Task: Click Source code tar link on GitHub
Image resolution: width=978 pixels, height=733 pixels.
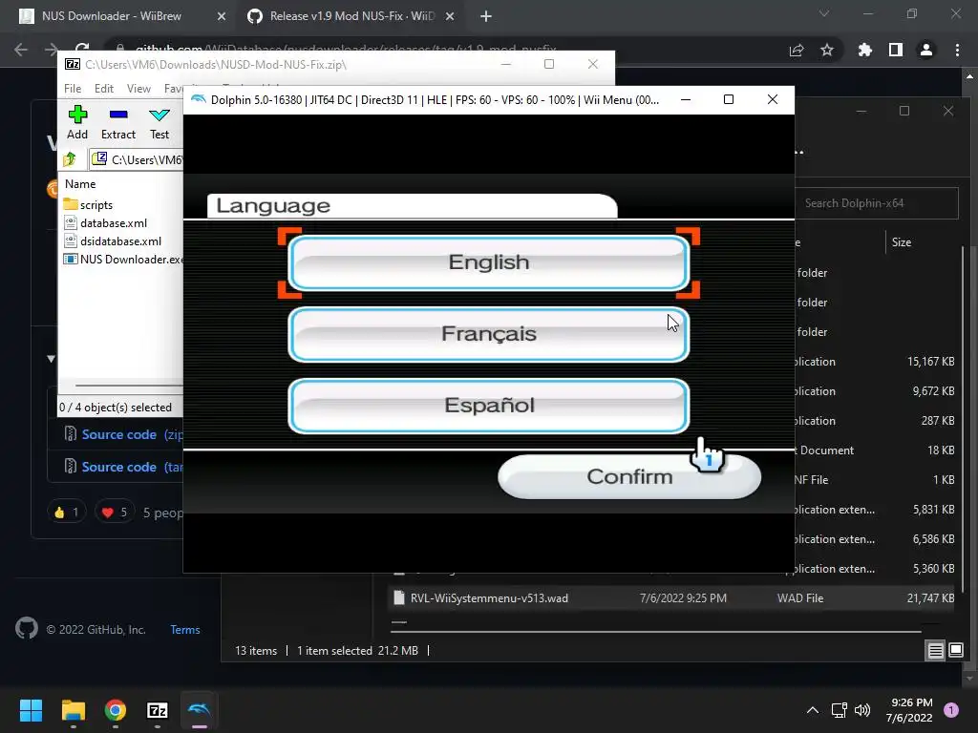Action: click(118, 467)
